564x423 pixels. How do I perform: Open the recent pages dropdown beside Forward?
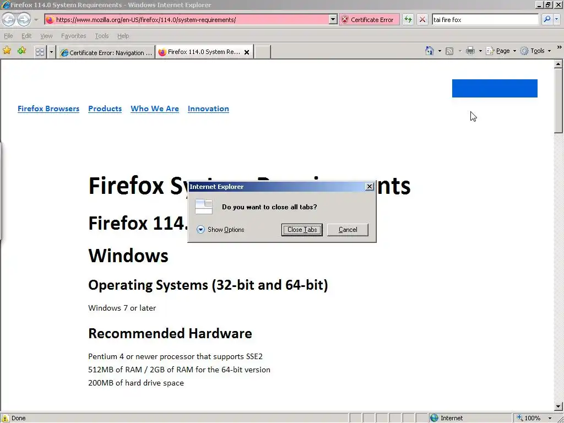[x=36, y=20]
